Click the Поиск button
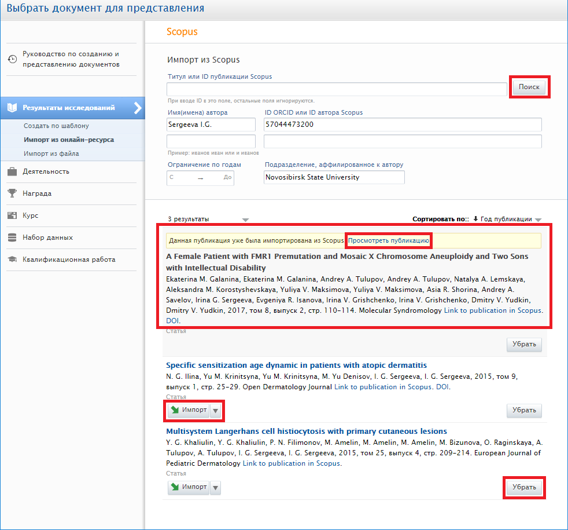 click(529, 87)
